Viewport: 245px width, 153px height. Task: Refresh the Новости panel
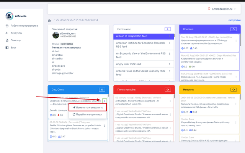point(234,89)
